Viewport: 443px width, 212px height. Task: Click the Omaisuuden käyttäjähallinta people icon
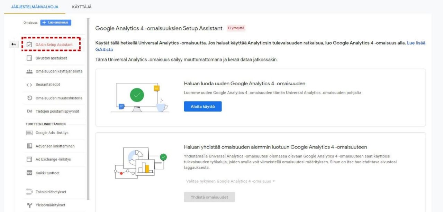click(29, 71)
